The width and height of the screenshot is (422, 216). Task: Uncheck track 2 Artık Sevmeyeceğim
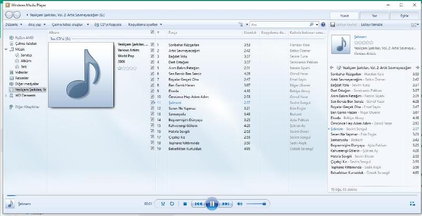click(152, 51)
